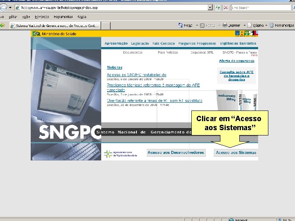Expand the Página dropdown arrow
This screenshot has height=221, width=295.
(x=266, y=25)
